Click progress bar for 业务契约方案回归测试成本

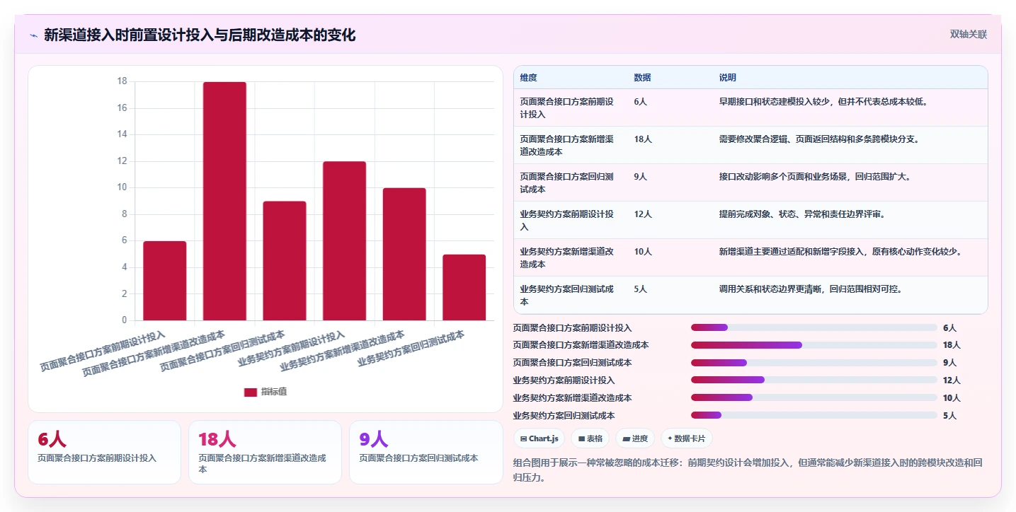tap(814, 415)
